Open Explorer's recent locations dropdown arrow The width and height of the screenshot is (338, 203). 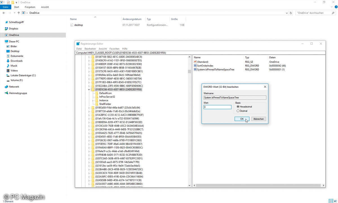pos(15,13)
